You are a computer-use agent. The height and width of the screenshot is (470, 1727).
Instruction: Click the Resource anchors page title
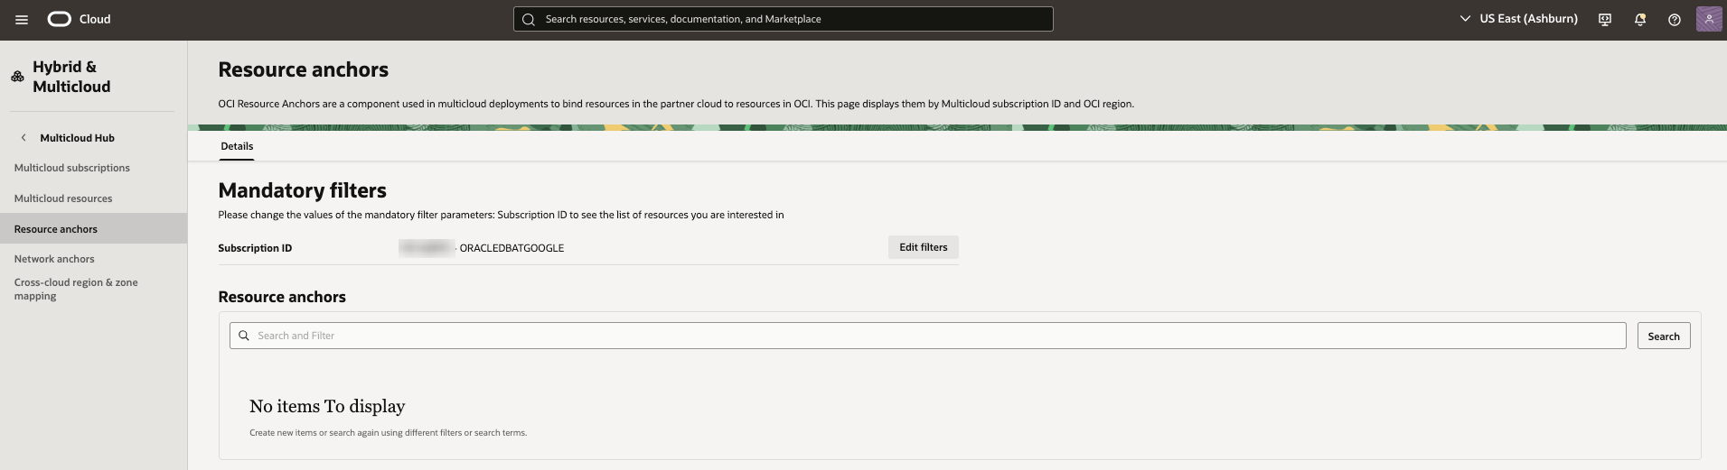[x=304, y=69]
